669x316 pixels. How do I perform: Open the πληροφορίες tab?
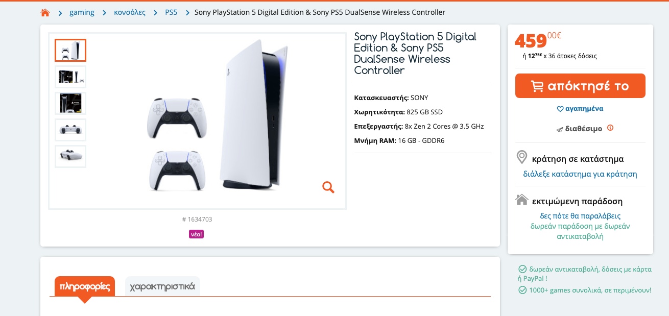pos(85,286)
